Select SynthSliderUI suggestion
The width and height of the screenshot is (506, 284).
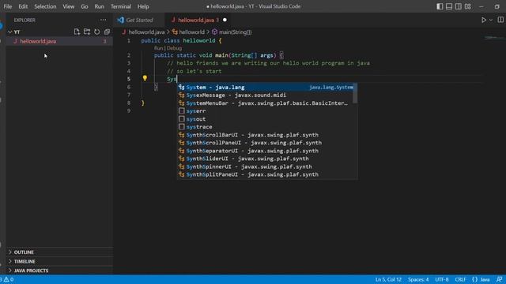(266, 159)
